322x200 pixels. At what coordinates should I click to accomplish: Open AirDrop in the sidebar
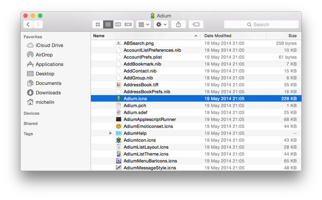click(x=40, y=54)
